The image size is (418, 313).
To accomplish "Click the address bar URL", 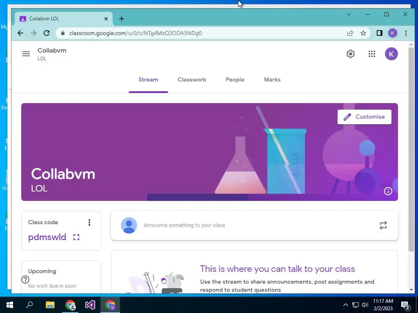I will [136, 33].
